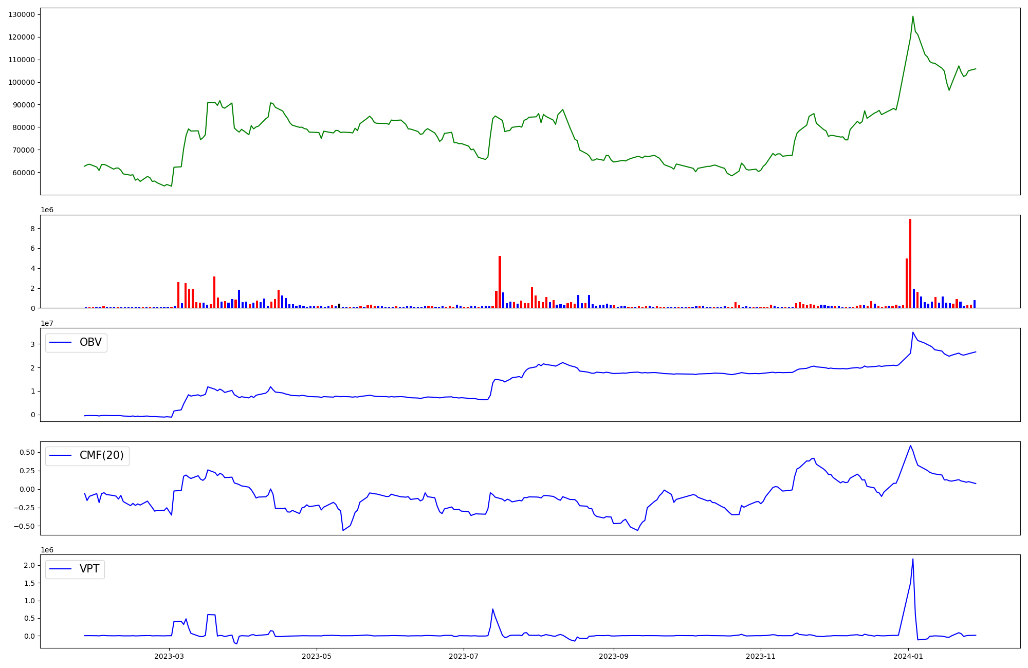Viewport: 1028px width, 668px height.
Task: Click the 60000 price axis label
Action: (x=24, y=173)
